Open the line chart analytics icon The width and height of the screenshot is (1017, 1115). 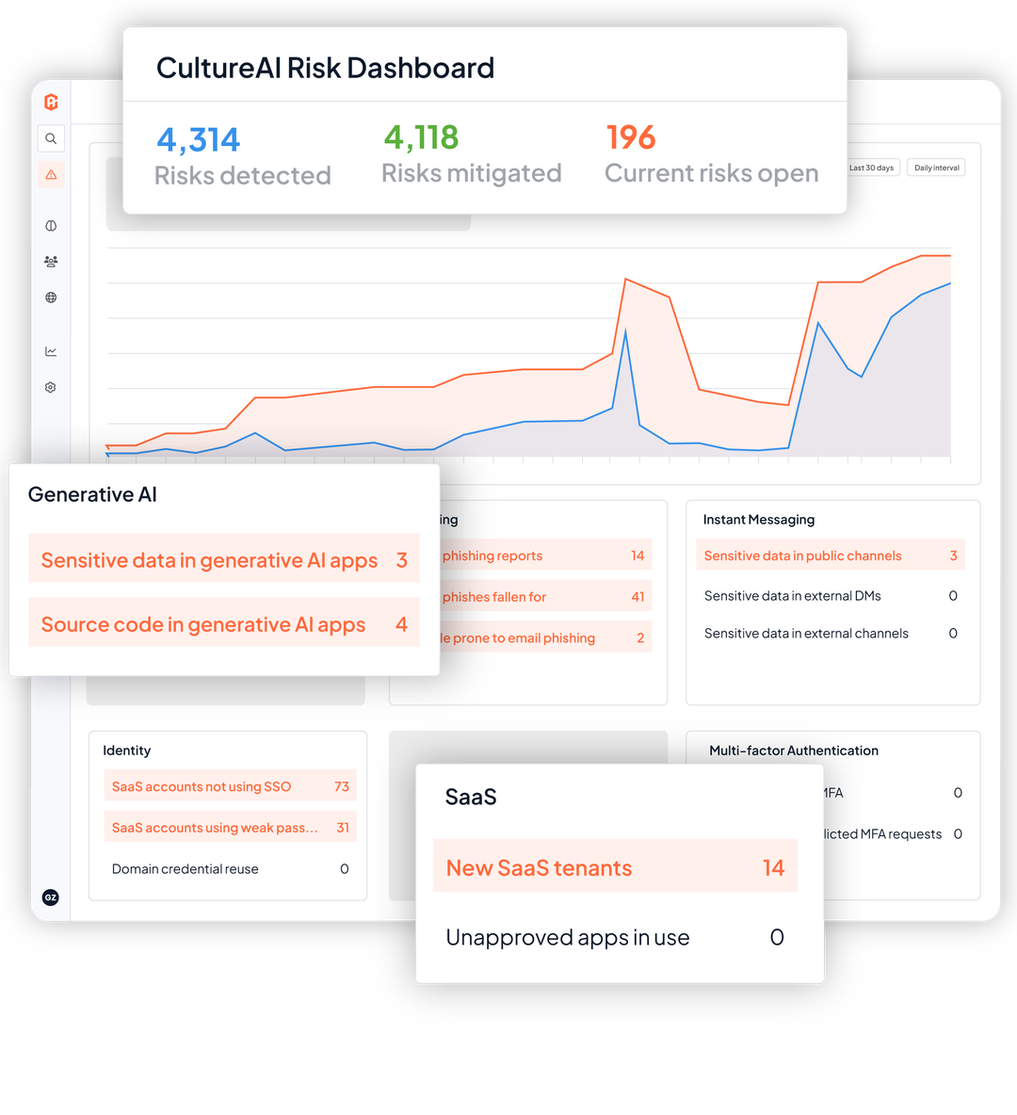coord(51,351)
